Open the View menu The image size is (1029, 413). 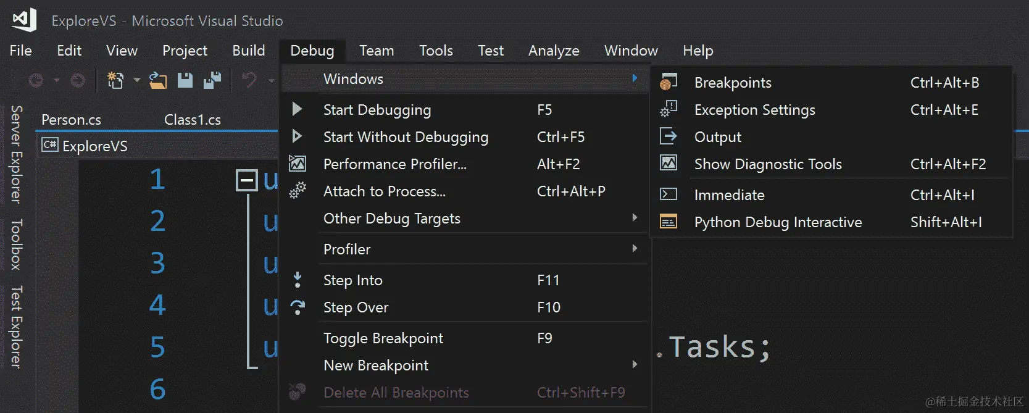122,51
